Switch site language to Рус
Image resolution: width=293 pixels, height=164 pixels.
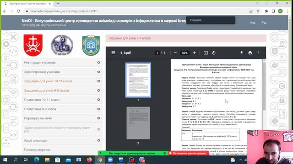tap(264, 23)
